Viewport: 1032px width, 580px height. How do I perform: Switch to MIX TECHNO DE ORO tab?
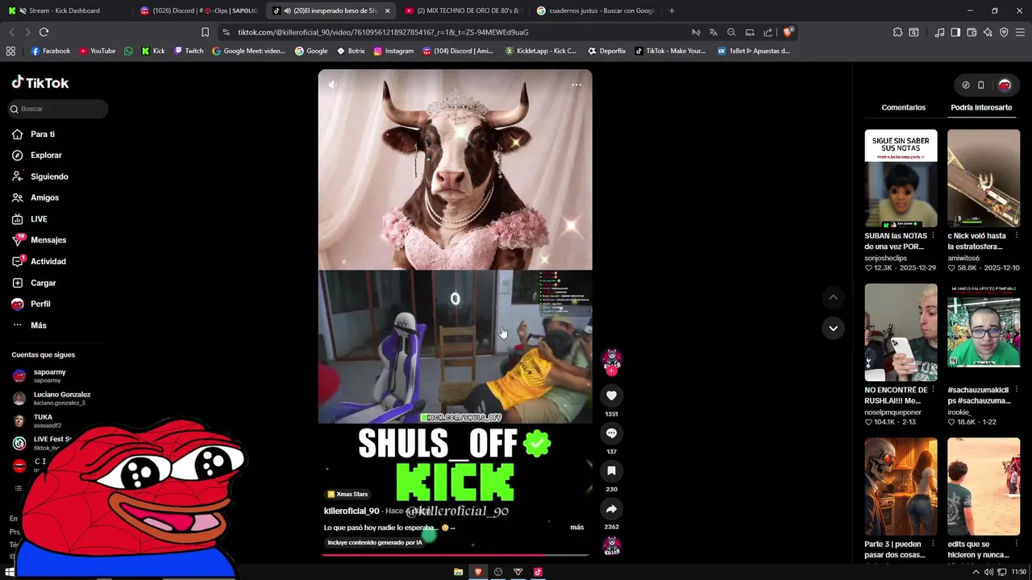click(x=463, y=10)
